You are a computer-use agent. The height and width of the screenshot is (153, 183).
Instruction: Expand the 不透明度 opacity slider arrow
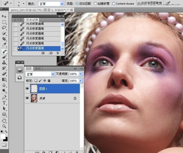click(81, 74)
